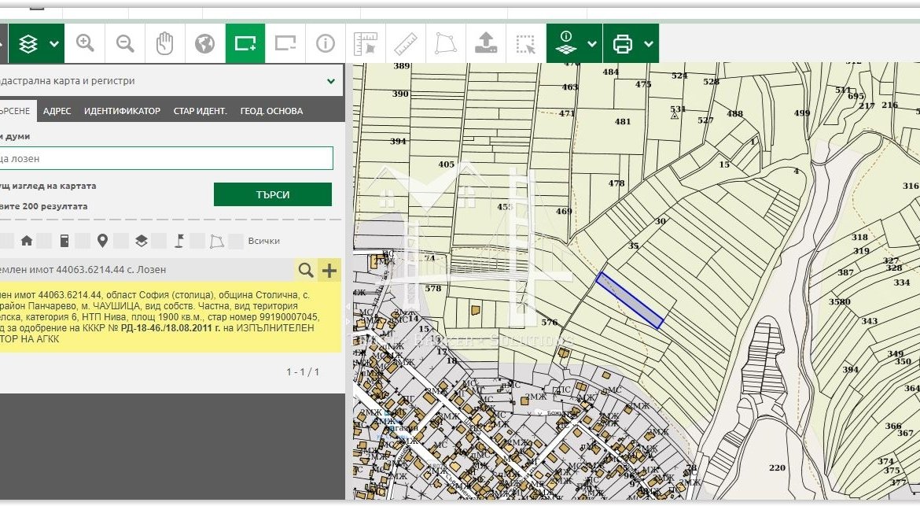The height and width of the screenshot is (506, 920).
Task: Click the zoom out magnifier tool
Action: [x=125, y=44]
